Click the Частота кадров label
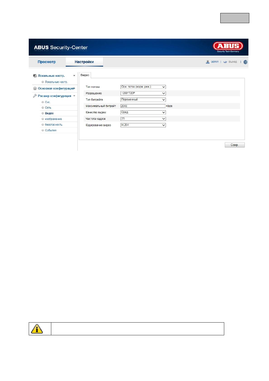The image size is (269, 381). click(96, 119)
